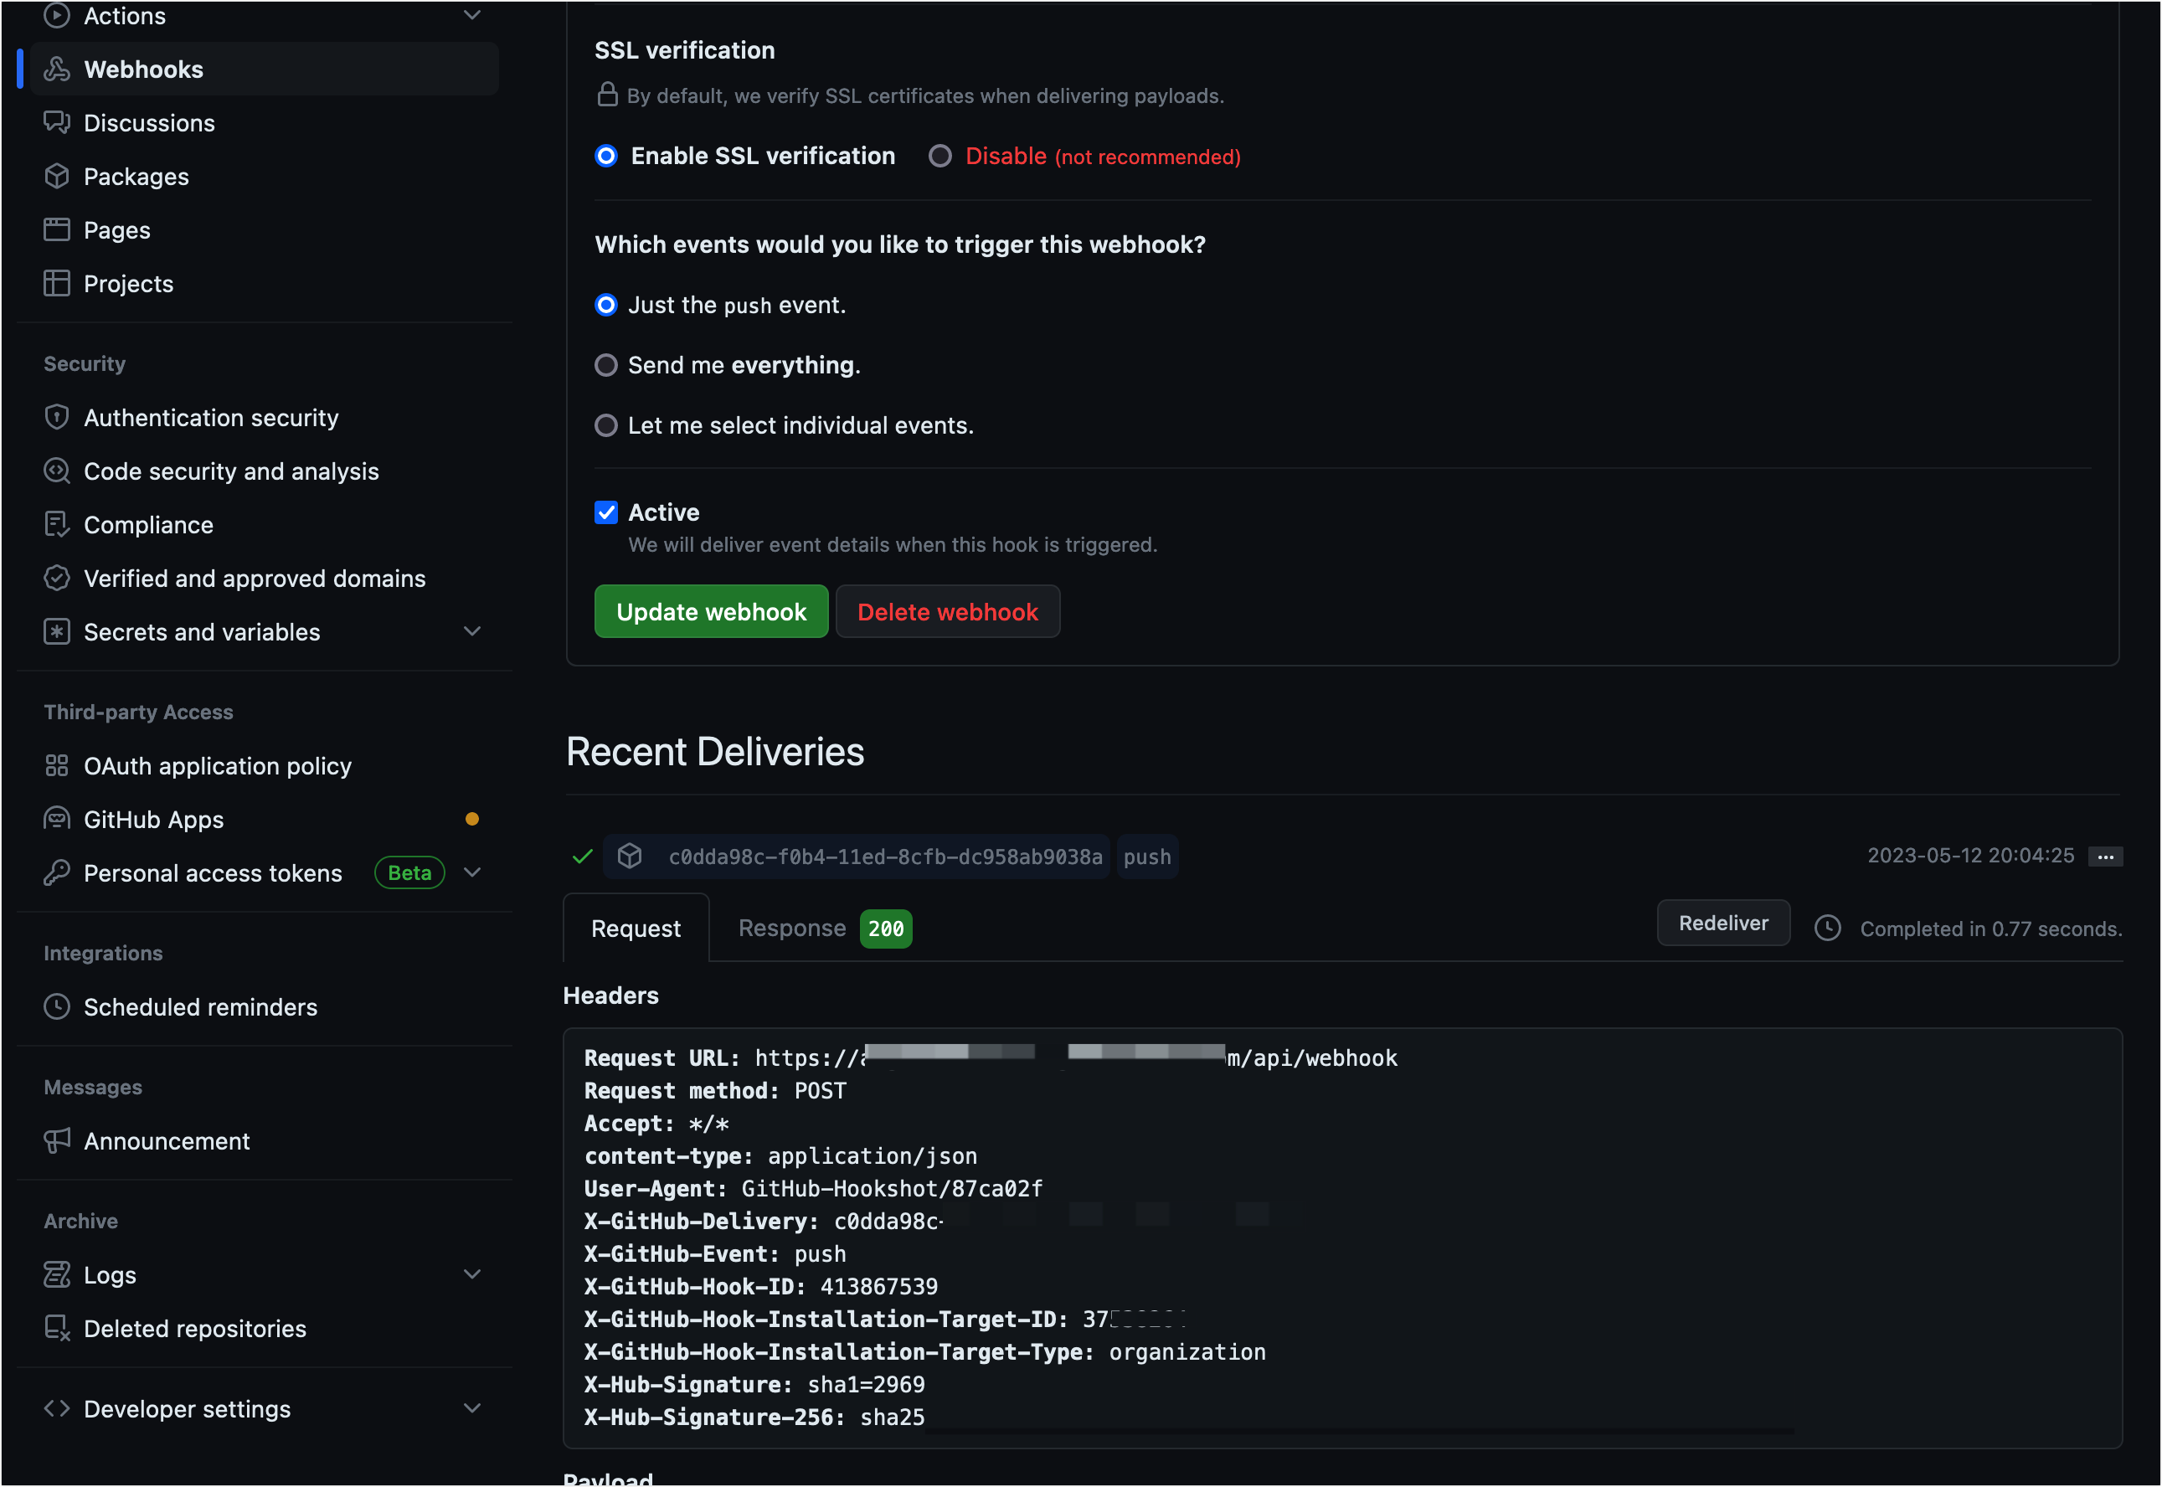
Task: Expand Personal access tokens chevron
Action: coord(472,873)
